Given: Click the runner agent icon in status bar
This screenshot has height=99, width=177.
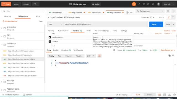Looking at the screenshot, I should pyautogui.click(x=170, y=95).
